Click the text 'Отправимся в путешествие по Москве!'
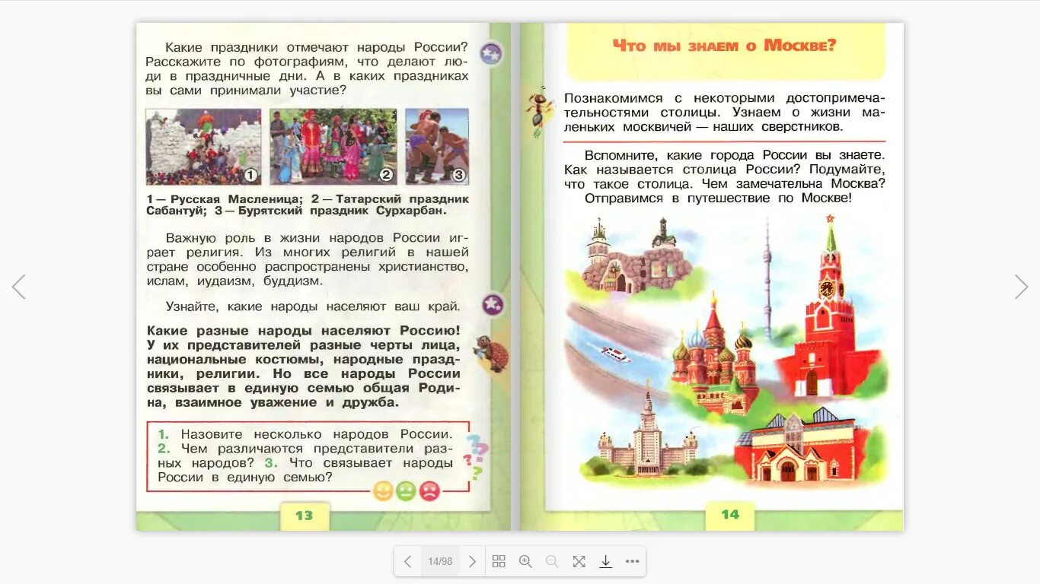This screenshot has height=584, width=1040. coord(718,198)
